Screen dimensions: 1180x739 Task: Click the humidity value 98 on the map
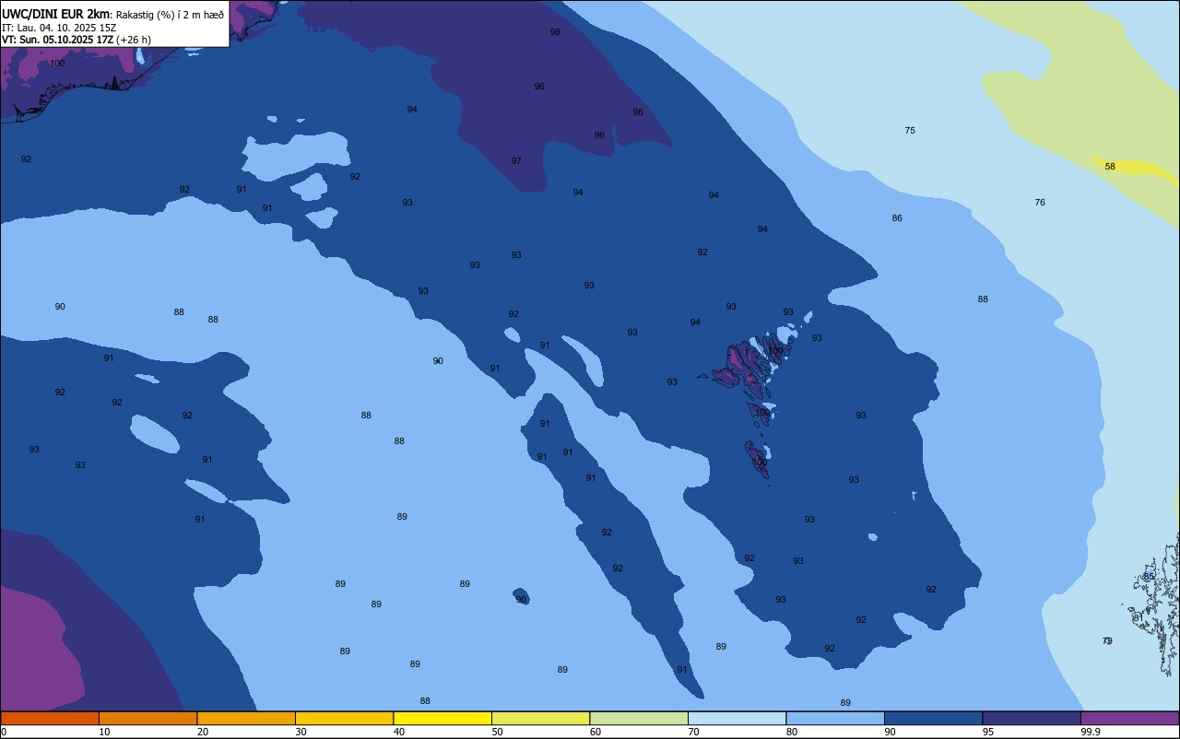click(555, 31)
